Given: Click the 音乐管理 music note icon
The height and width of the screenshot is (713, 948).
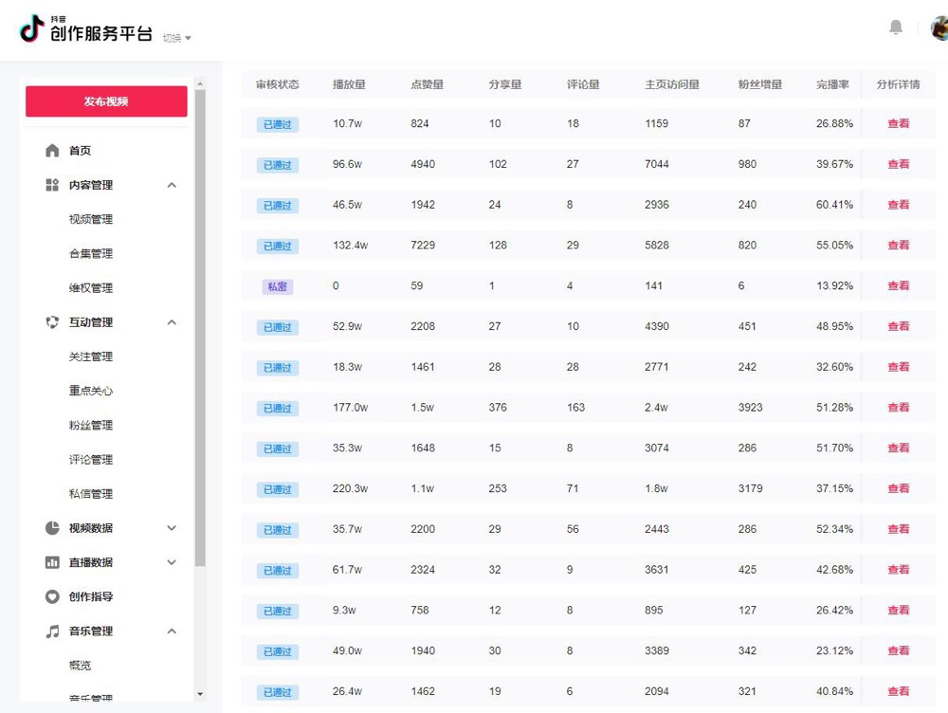Looking at the screenshot, I should (x=52, y=631).
